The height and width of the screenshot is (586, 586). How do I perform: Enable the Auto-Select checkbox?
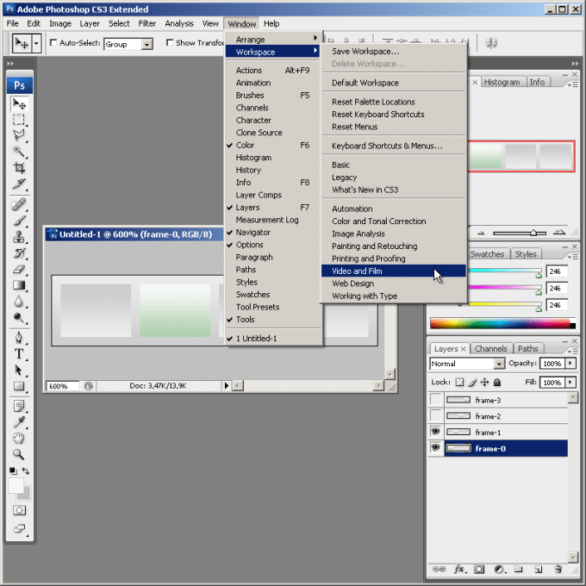pyautogui.click(x=53, y=42)
